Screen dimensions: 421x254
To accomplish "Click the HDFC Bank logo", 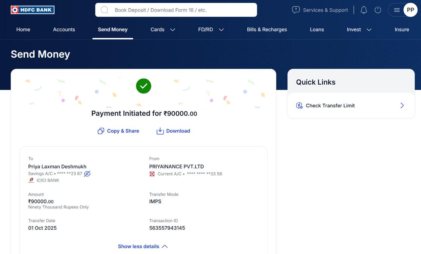I will pyautogui.click(x=33, y=10).
